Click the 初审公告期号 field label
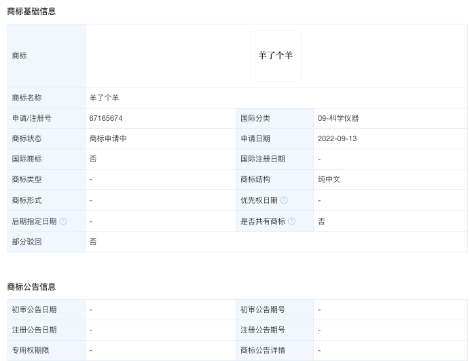Viewport: 470px width, 361px height. [263, 309]
